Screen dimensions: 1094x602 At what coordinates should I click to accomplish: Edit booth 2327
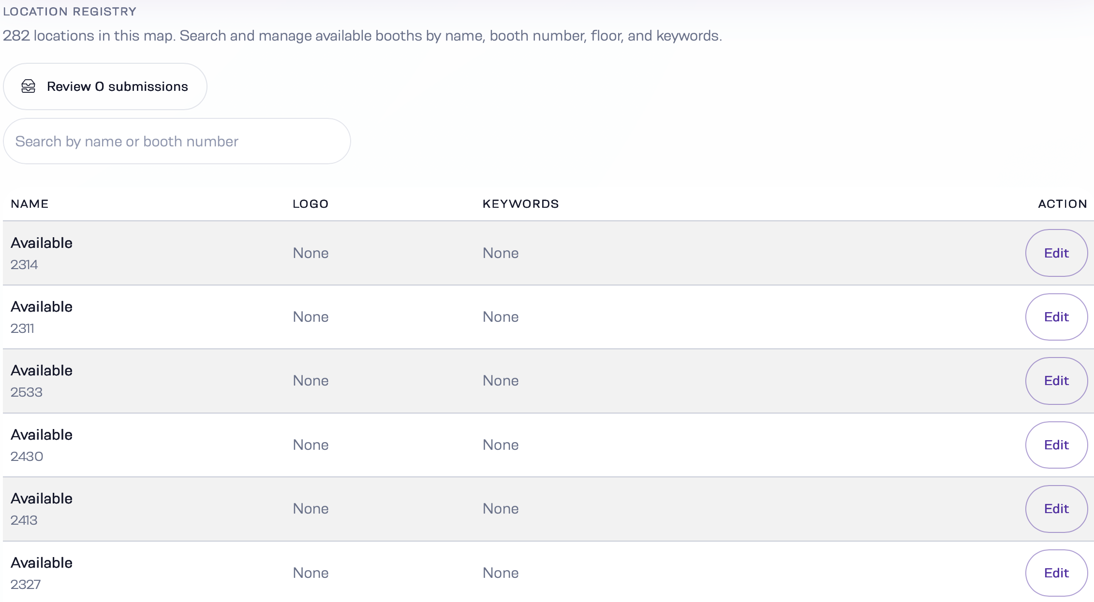pyautogui.click(x=1056, y=573)
